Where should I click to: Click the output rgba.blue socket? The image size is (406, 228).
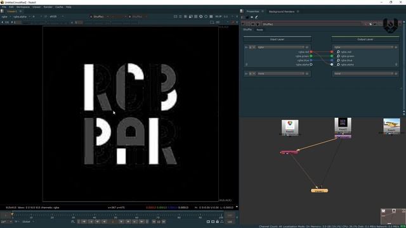[332, 60]
